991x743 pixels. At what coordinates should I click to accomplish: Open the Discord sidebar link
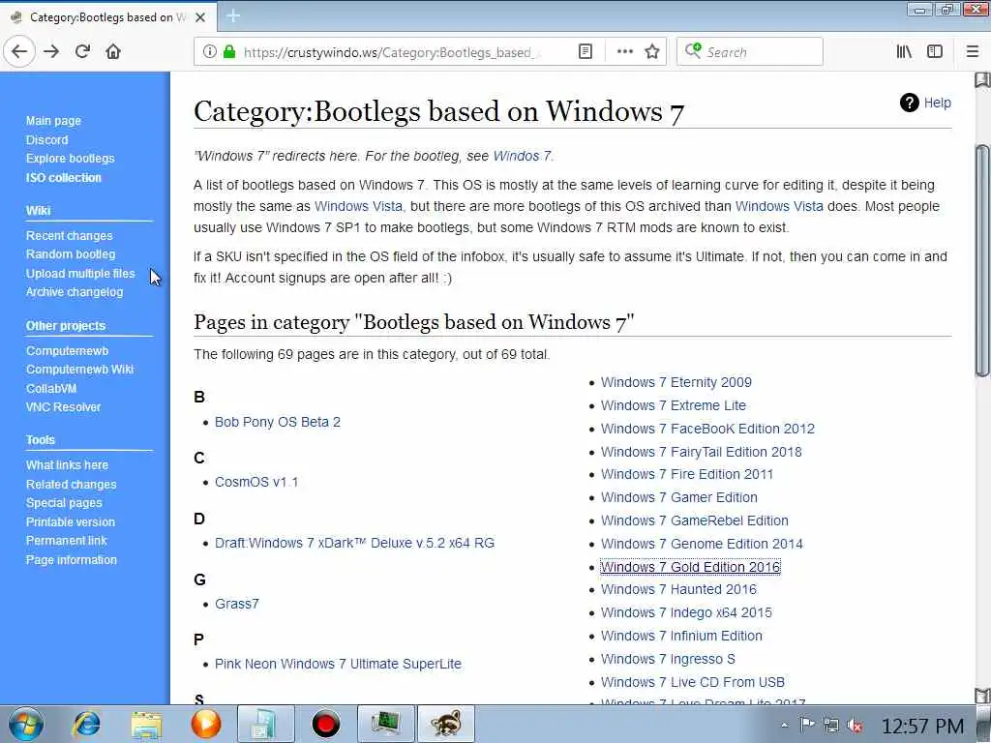coord(46,139)
